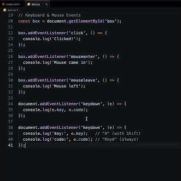Viewport: 181px width, 181px height.
Task: Click line number 38 in the gutter
Action: click(11, 128)
